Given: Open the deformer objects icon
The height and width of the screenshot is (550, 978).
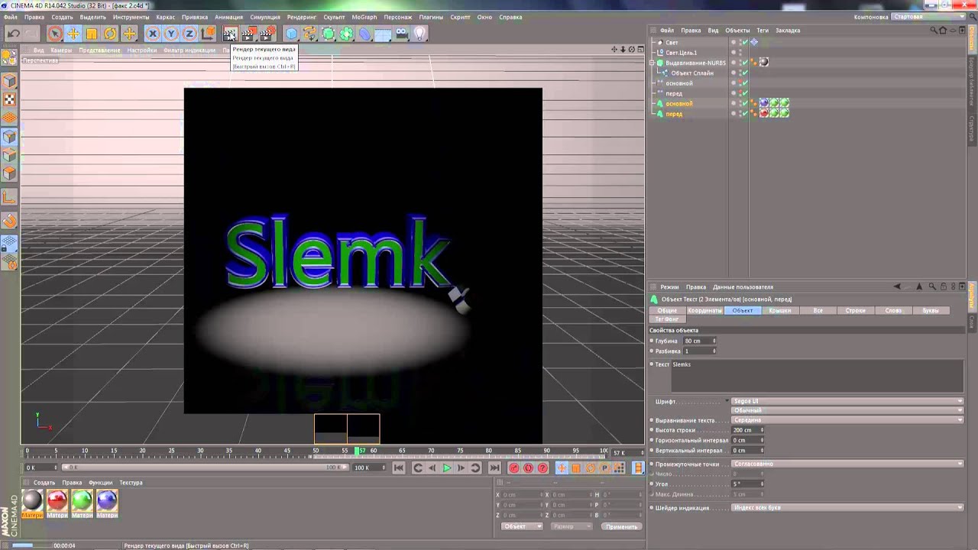Looking at the screenshot, I should pyautogui.click(x=365, y=34).
